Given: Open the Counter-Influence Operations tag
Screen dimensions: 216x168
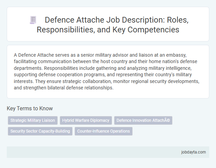Looking at the screenshot, I should 104,131.
